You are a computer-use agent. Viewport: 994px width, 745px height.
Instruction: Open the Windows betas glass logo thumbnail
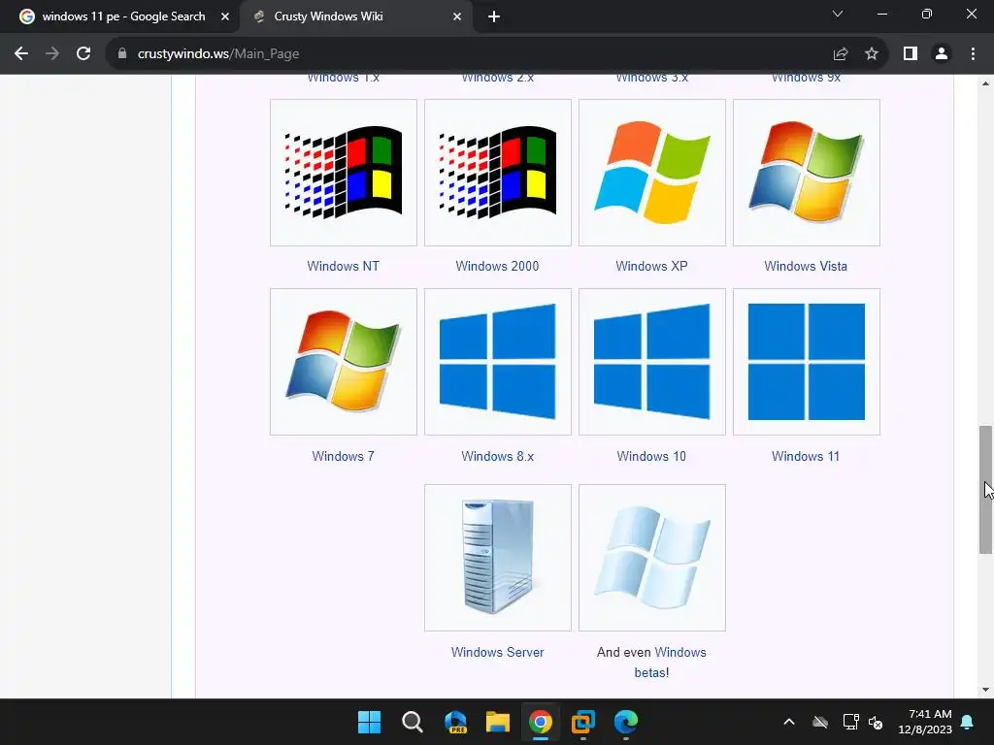(652, 558)
